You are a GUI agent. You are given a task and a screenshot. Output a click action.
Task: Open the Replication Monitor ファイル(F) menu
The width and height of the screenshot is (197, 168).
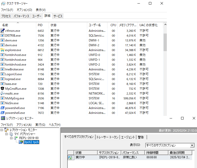pyautogui.click(x=7, y=125)
